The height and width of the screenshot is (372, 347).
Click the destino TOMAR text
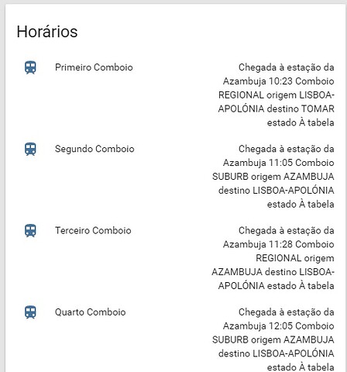click(x=301, y=108)
